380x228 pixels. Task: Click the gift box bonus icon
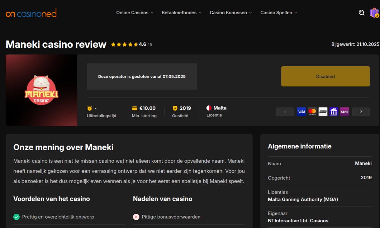point(374,13)
